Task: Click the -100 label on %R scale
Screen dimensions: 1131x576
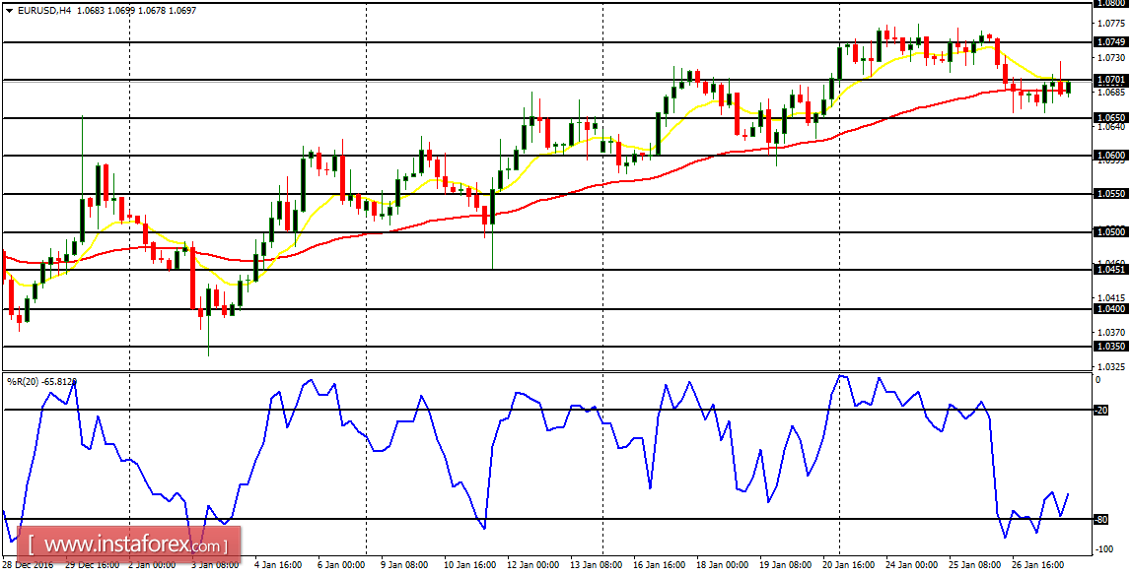Action: tap(1105, 549)
